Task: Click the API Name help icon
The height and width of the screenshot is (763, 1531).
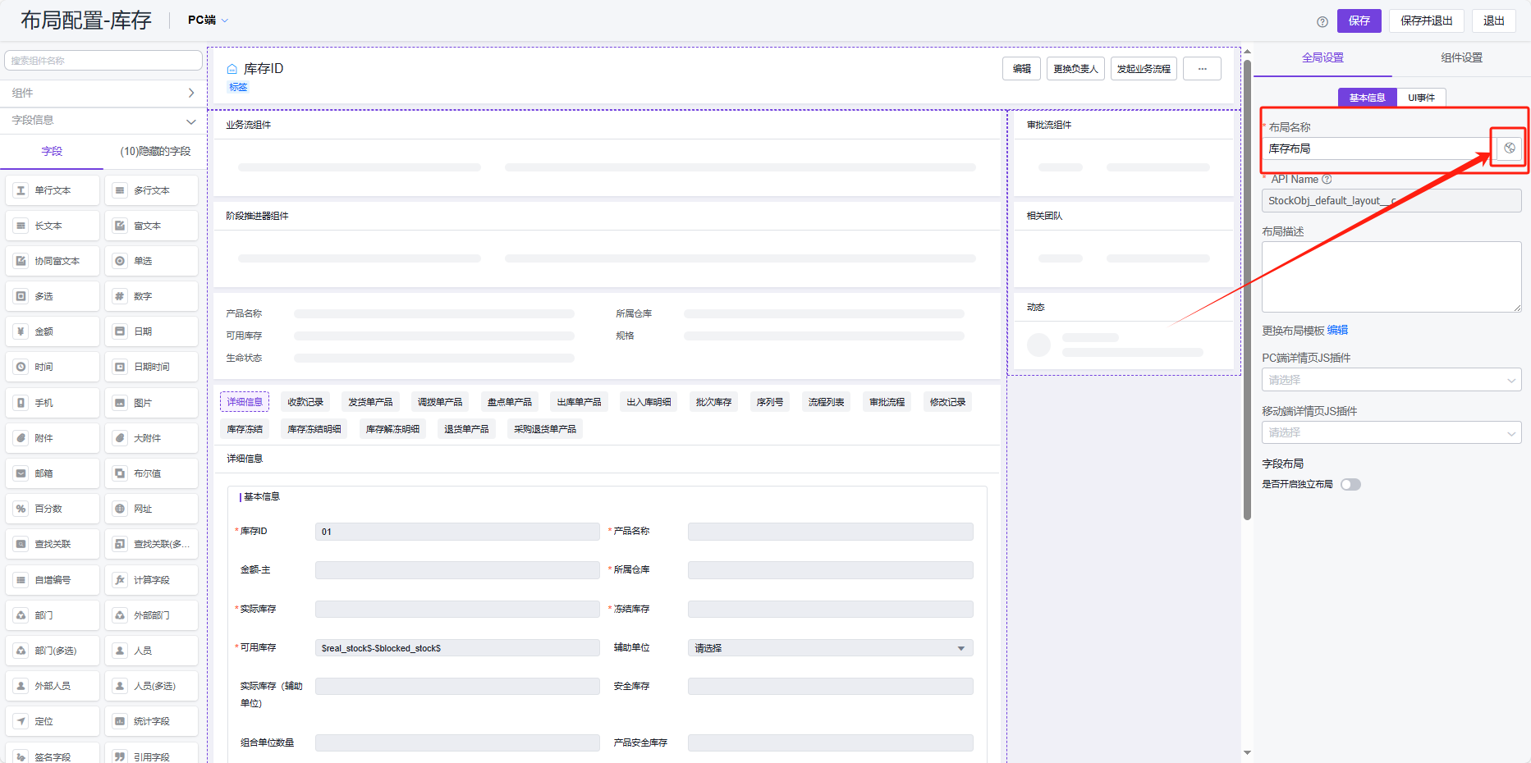Action: tap(1327, 179)
